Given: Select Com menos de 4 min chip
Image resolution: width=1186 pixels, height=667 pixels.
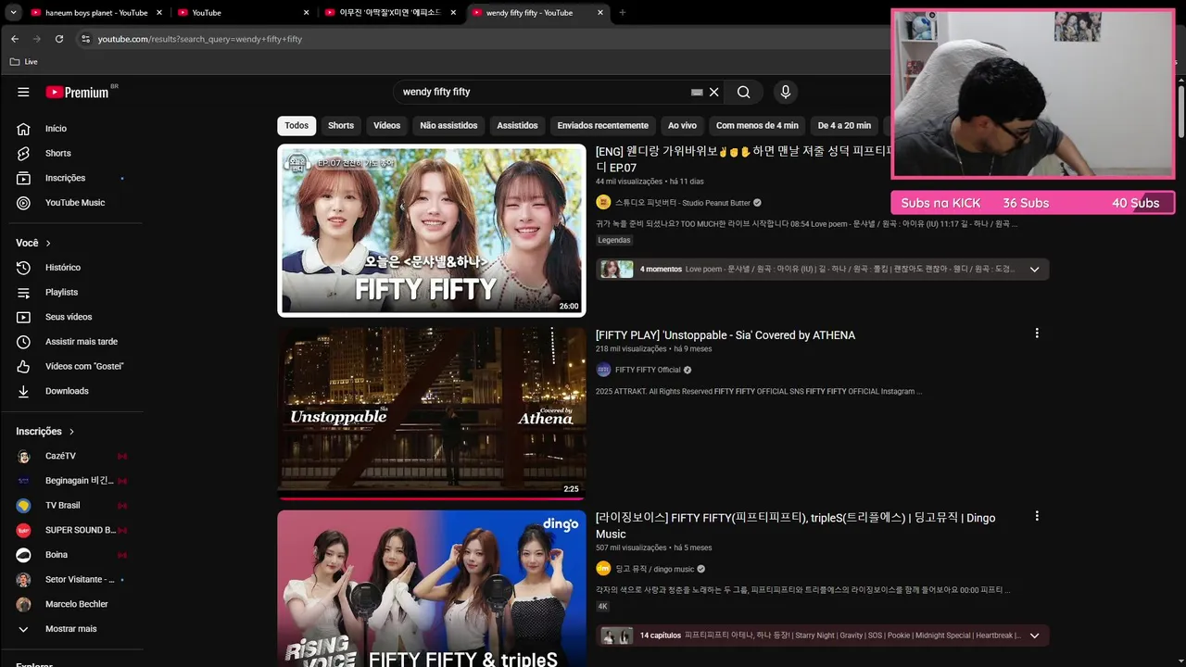Looking at the screenshot, I should pos(757,126).
